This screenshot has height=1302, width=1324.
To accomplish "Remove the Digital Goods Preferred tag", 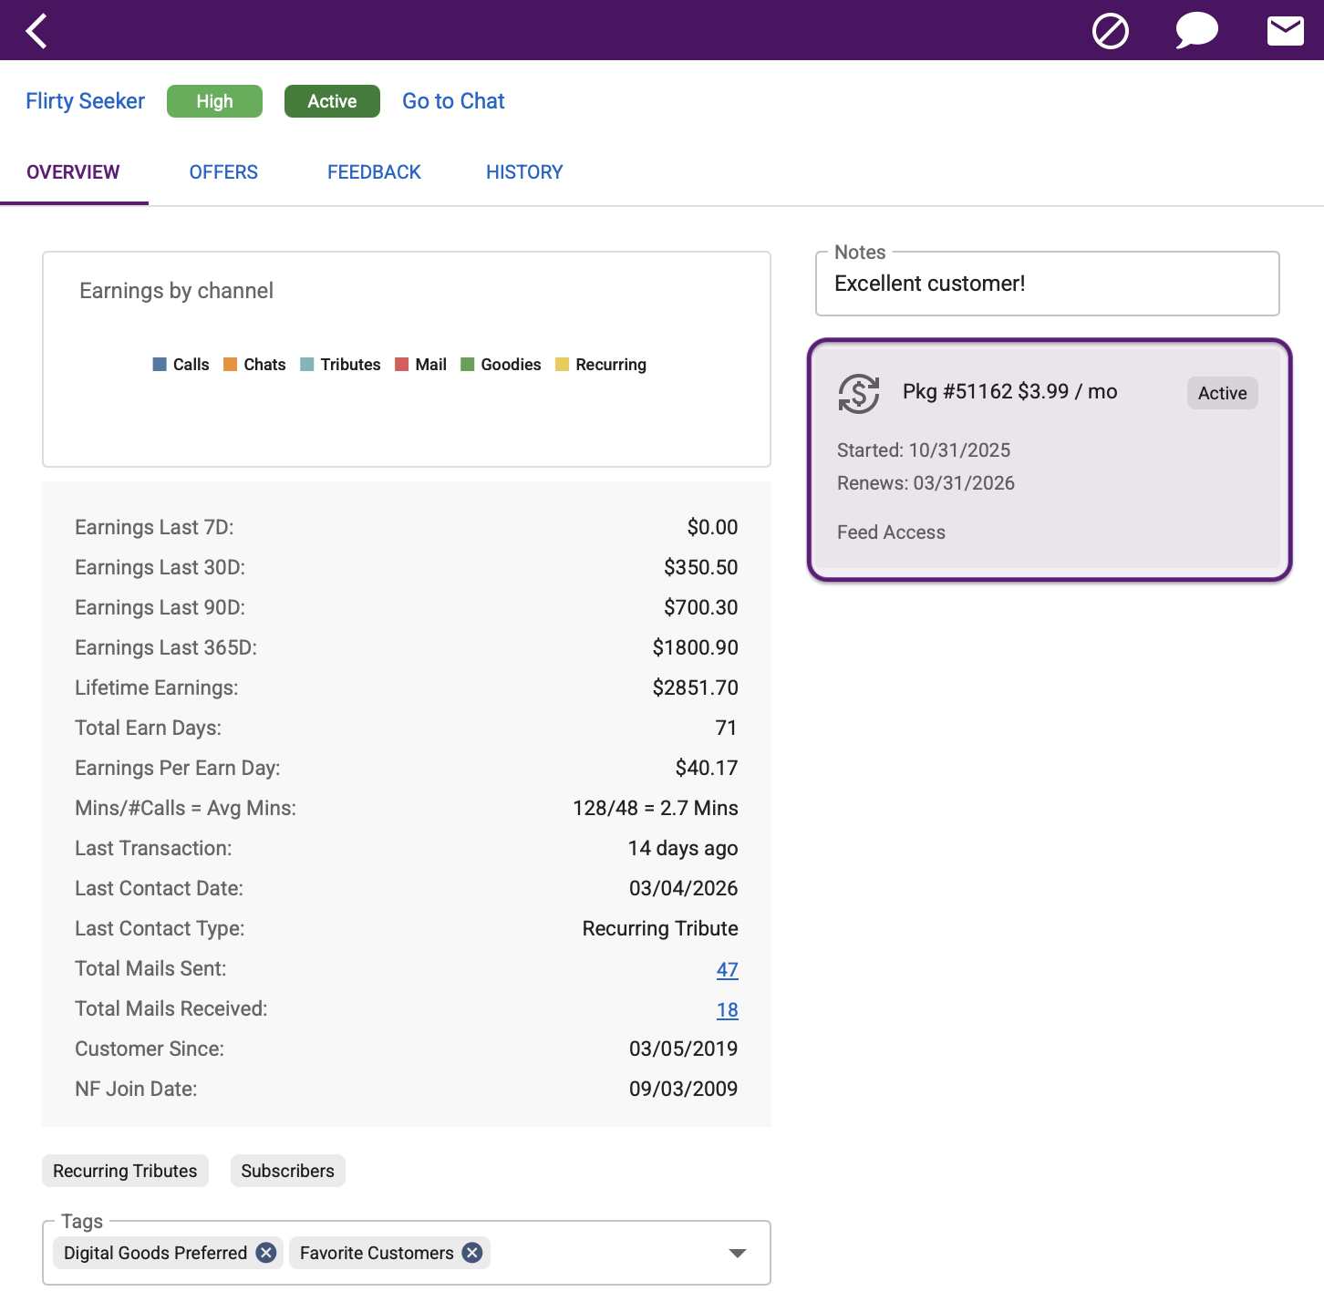I will coord(266,1253).
